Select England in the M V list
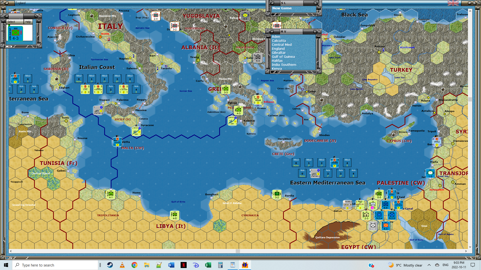The image size is (481, 270). (x=278, y=48)
